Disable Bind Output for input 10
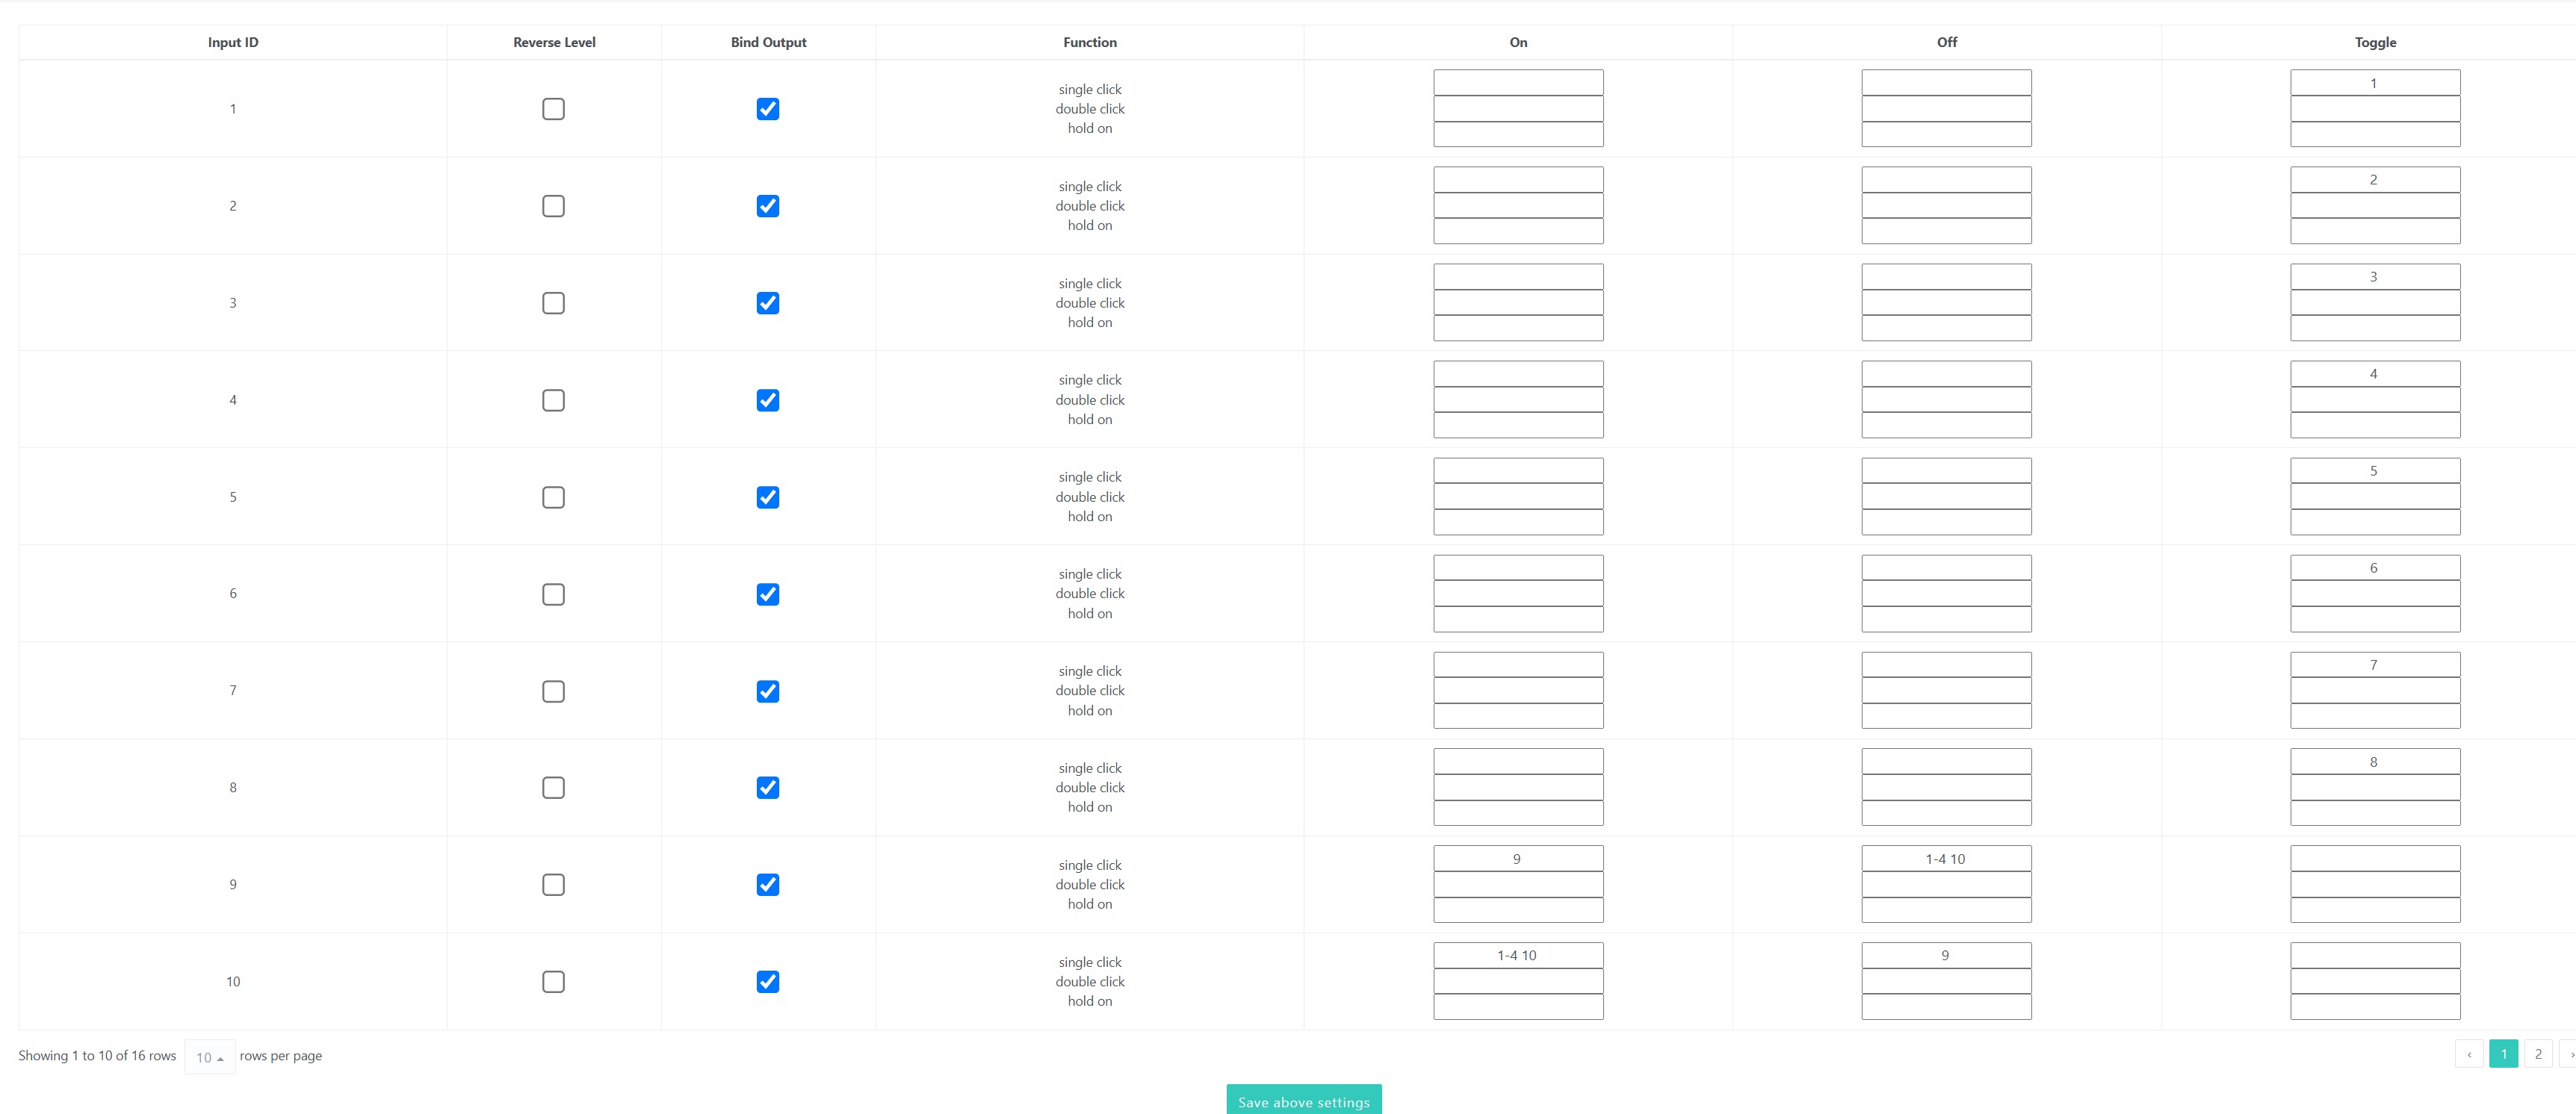This screenshot has height=1114, width=2576. click(767, 982)
